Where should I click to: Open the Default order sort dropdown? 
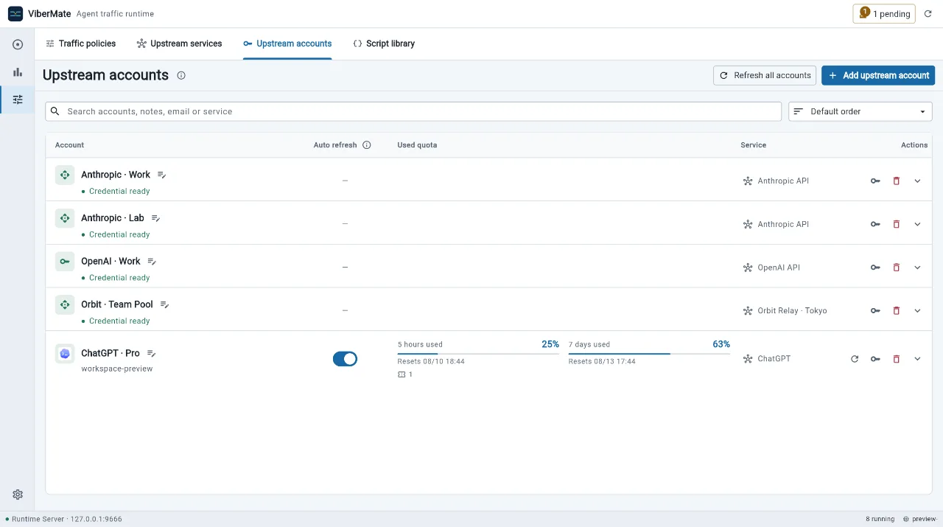(x=860, y=111)
